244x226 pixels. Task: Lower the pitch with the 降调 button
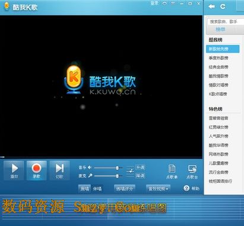click(140, 176)
